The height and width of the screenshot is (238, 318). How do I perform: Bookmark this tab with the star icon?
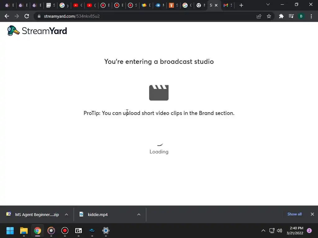(269, 16)
